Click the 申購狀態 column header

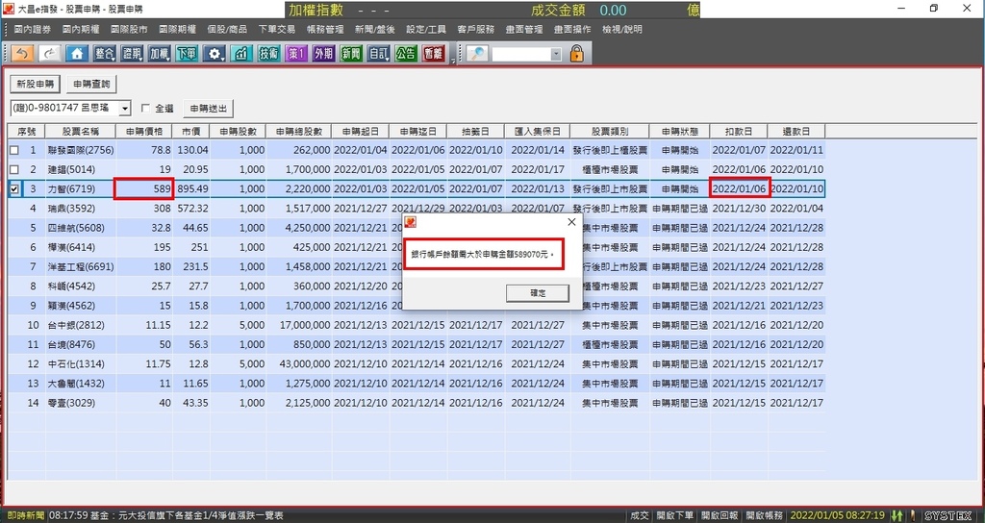click(680, 131)
